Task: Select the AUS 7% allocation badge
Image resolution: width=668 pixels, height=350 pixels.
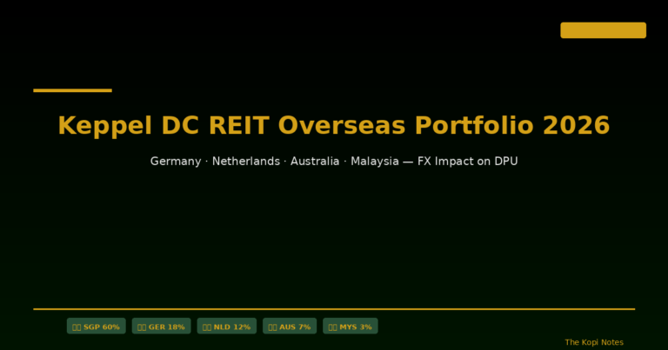Action: 290,327
